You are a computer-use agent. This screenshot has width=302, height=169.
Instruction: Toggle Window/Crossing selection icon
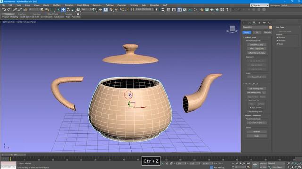tap(58, 9)
